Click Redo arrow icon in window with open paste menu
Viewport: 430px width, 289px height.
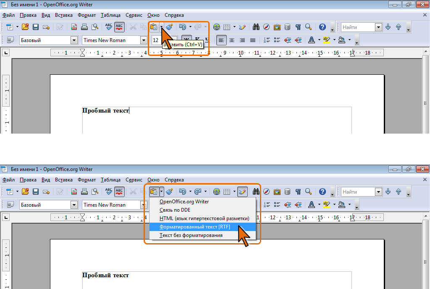[x=198, y=192]
